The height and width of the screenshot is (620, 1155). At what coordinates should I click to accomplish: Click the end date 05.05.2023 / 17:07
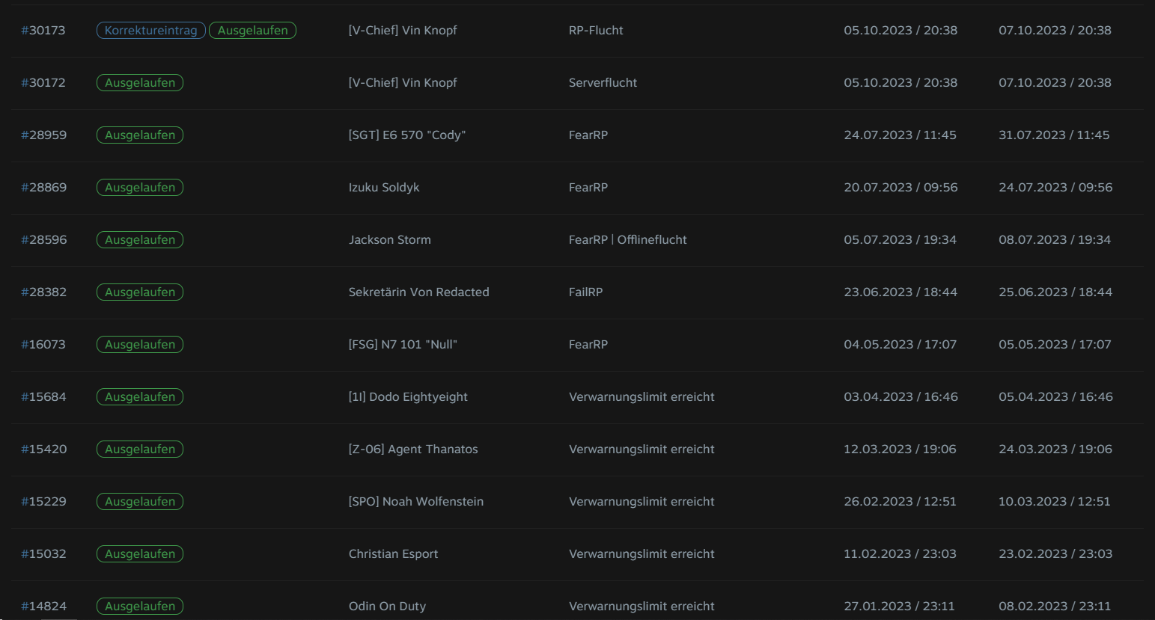(x=1055, y=345)
